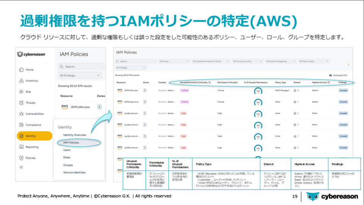
Task: Click 'Admin' access cell in IAMSuspicious row
Action: pyautogui.click(x=315, y=102)
